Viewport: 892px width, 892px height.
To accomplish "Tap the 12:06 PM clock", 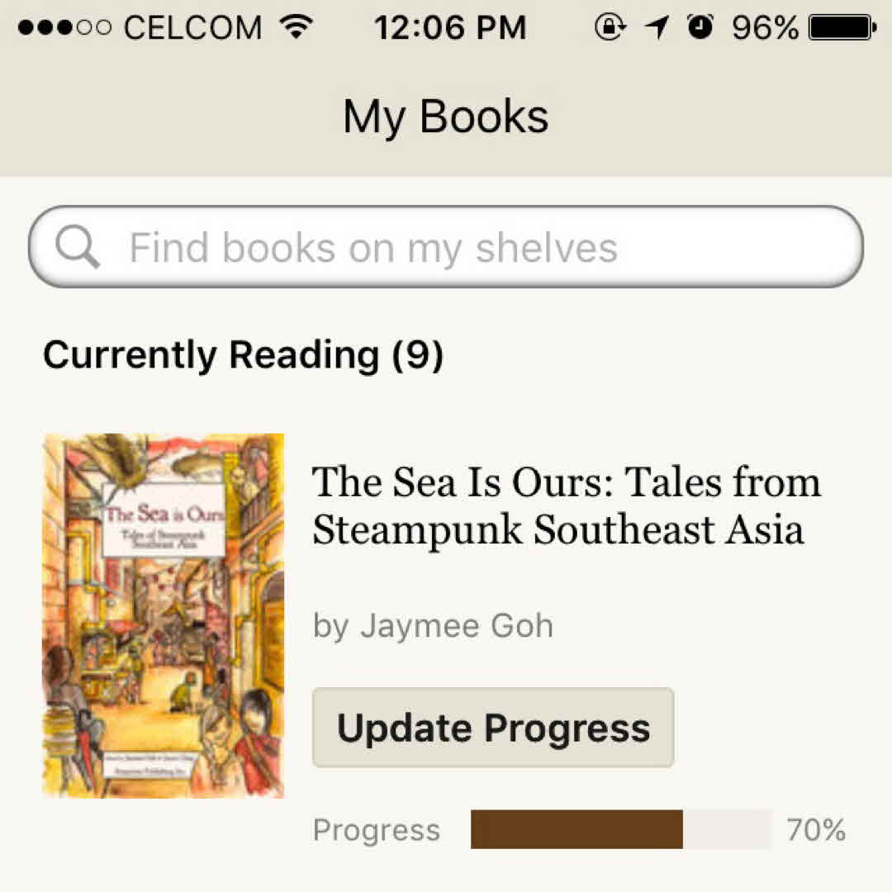I will coord(450,28).
